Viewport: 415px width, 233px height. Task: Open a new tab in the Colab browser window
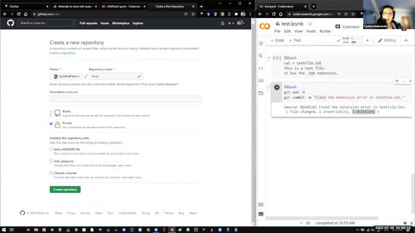pos(313,6)
